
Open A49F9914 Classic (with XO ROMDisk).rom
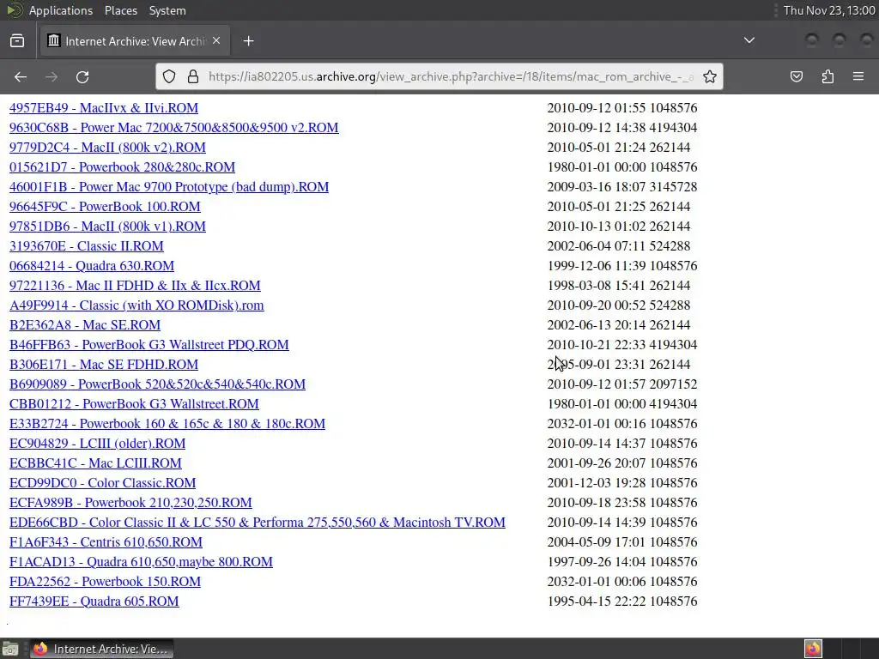tap(136, 305)
